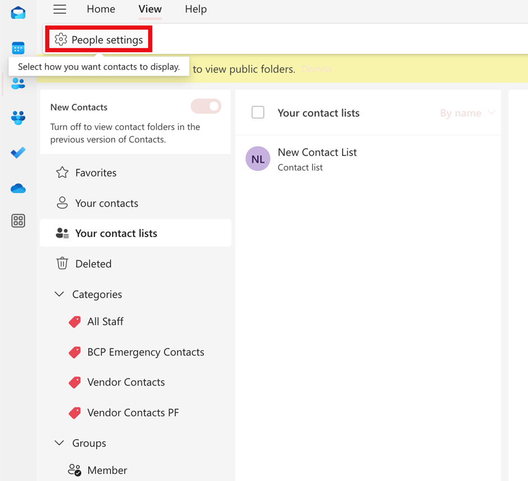This screenshot has width=528, height=481.
Task: Click the All Staff tag icon
Action: [75, 322]
